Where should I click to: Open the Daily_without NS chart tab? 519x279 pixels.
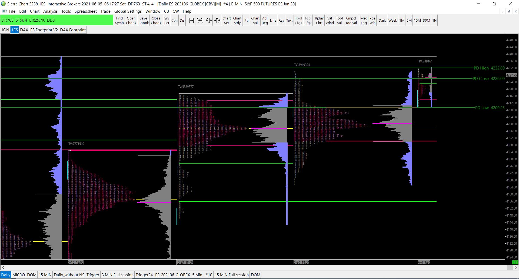click(69, 275)
